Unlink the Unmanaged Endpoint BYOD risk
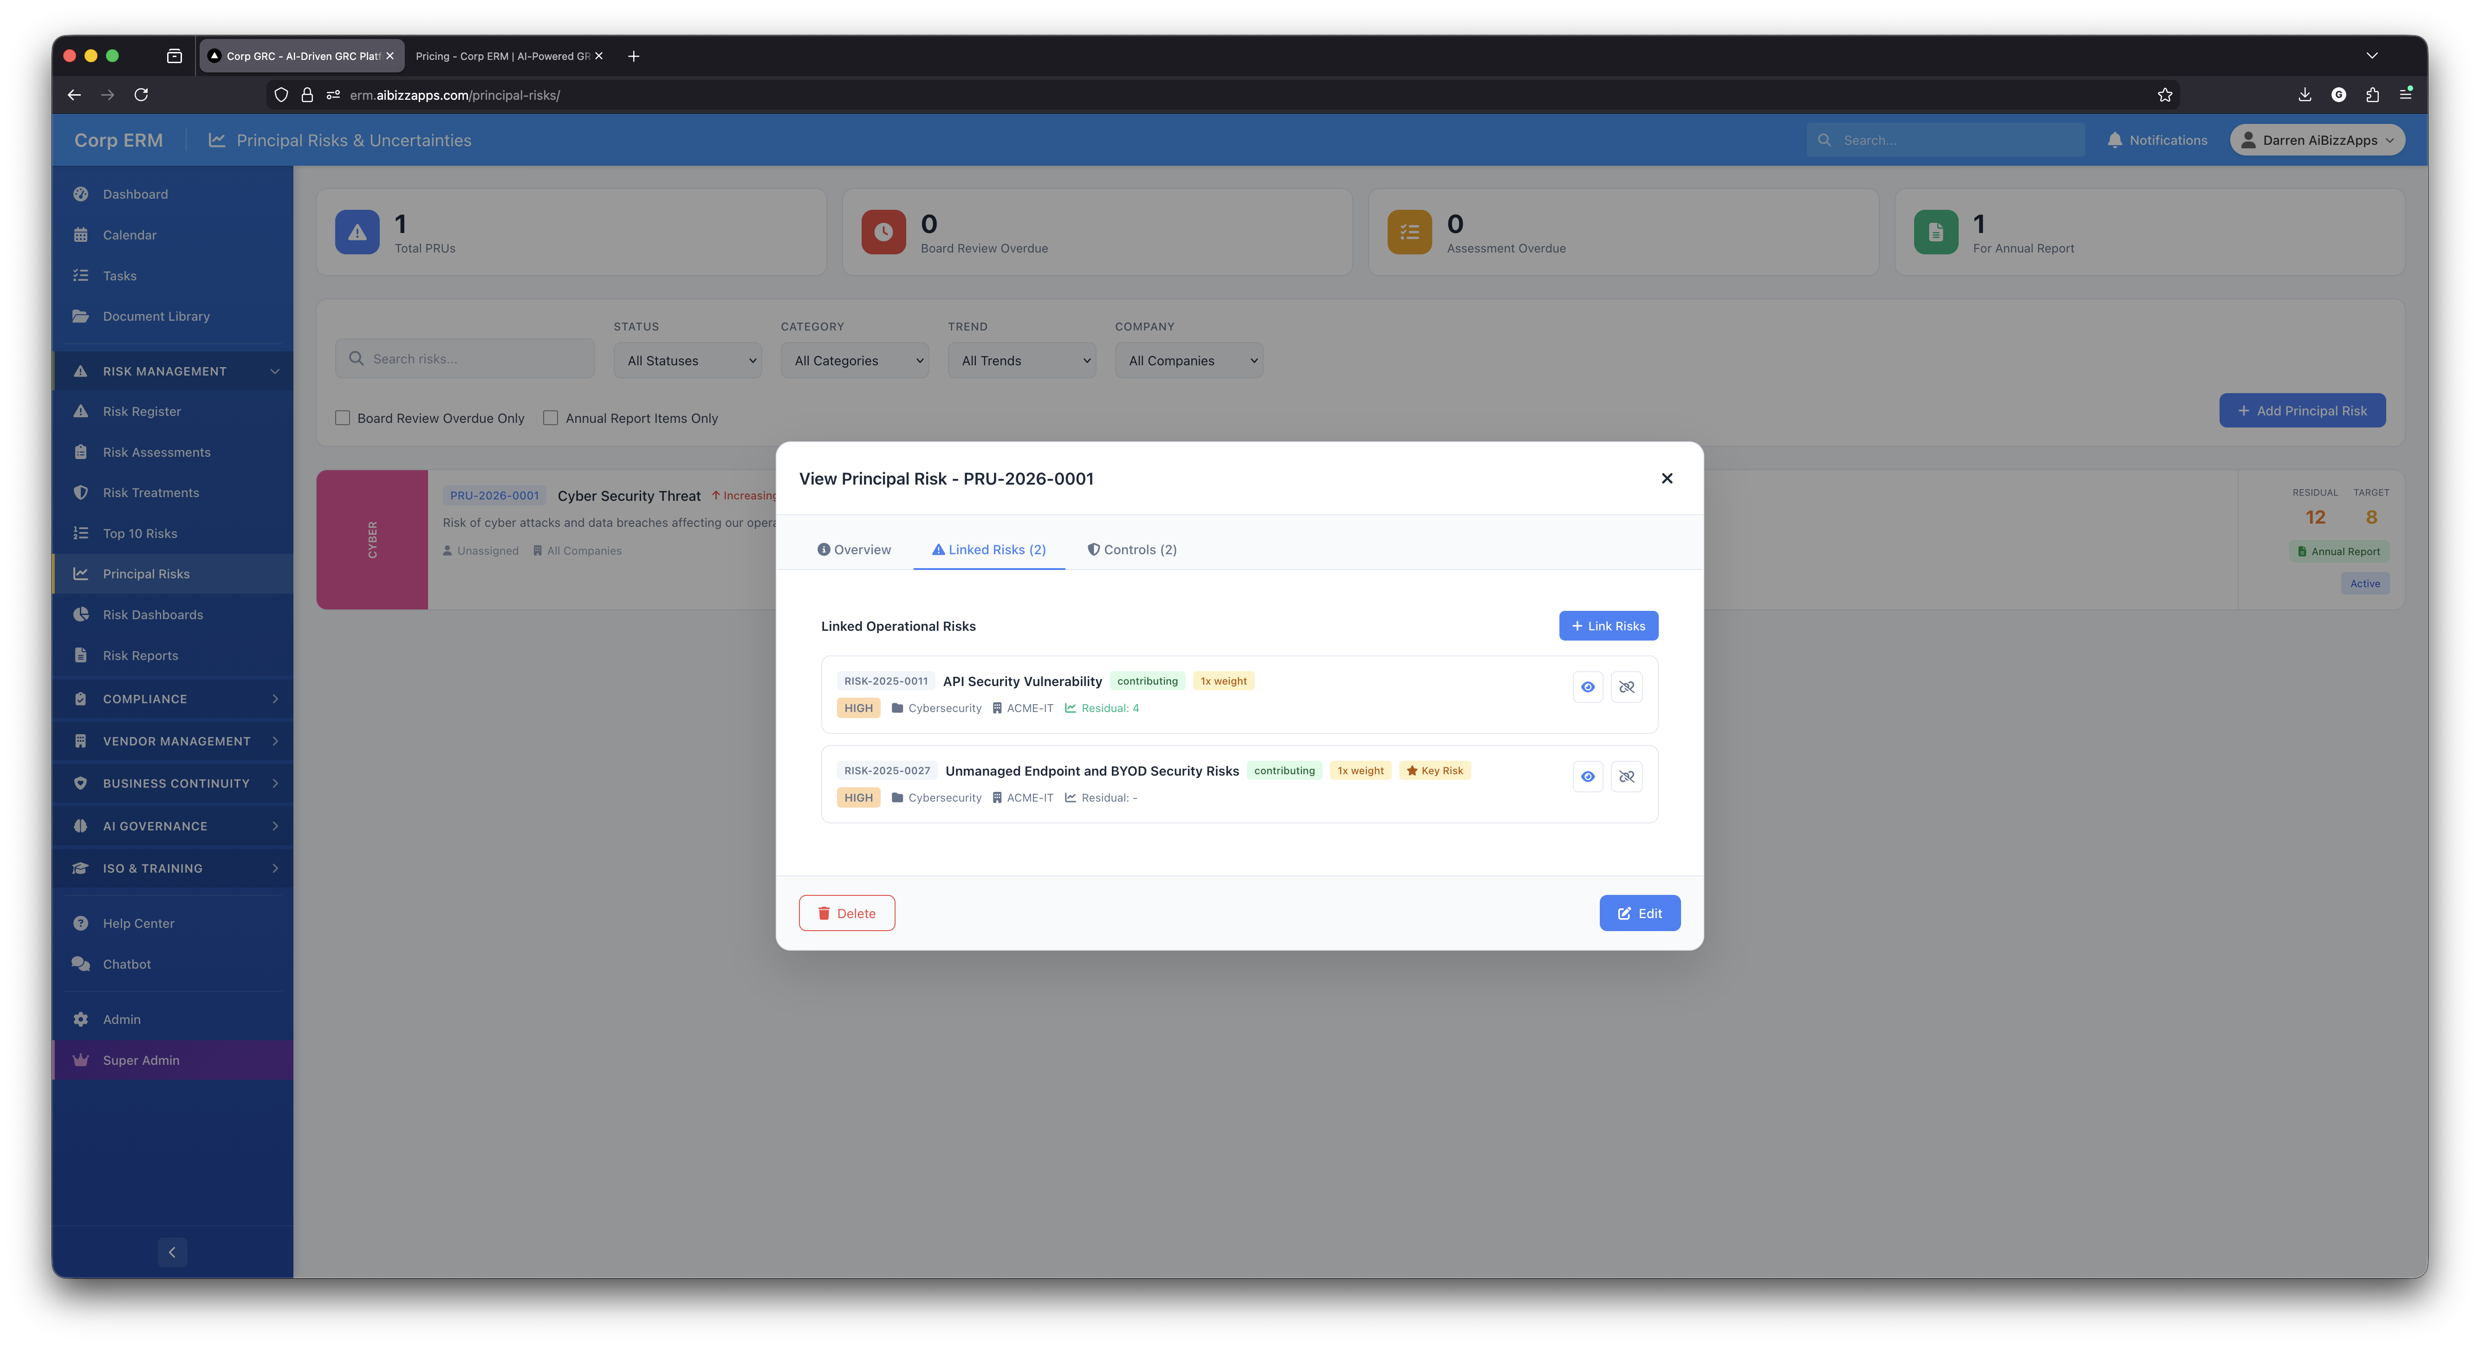The height and width of the screenshot is (1347, 2480). coord(1626,776)
